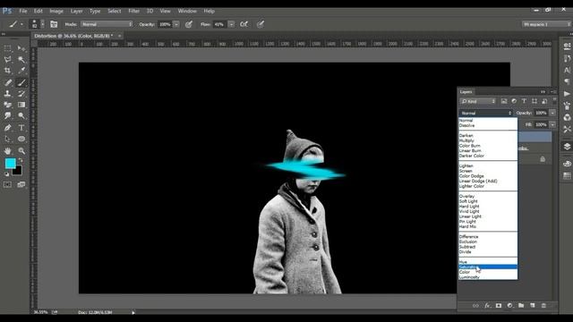Open the Flow slider arrow
Viewport: 573px width, 322px height.
point(231,24)
